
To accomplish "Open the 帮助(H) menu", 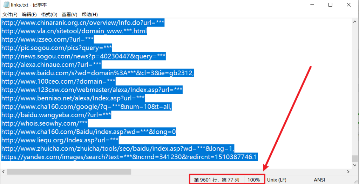I will click(89, 14).
